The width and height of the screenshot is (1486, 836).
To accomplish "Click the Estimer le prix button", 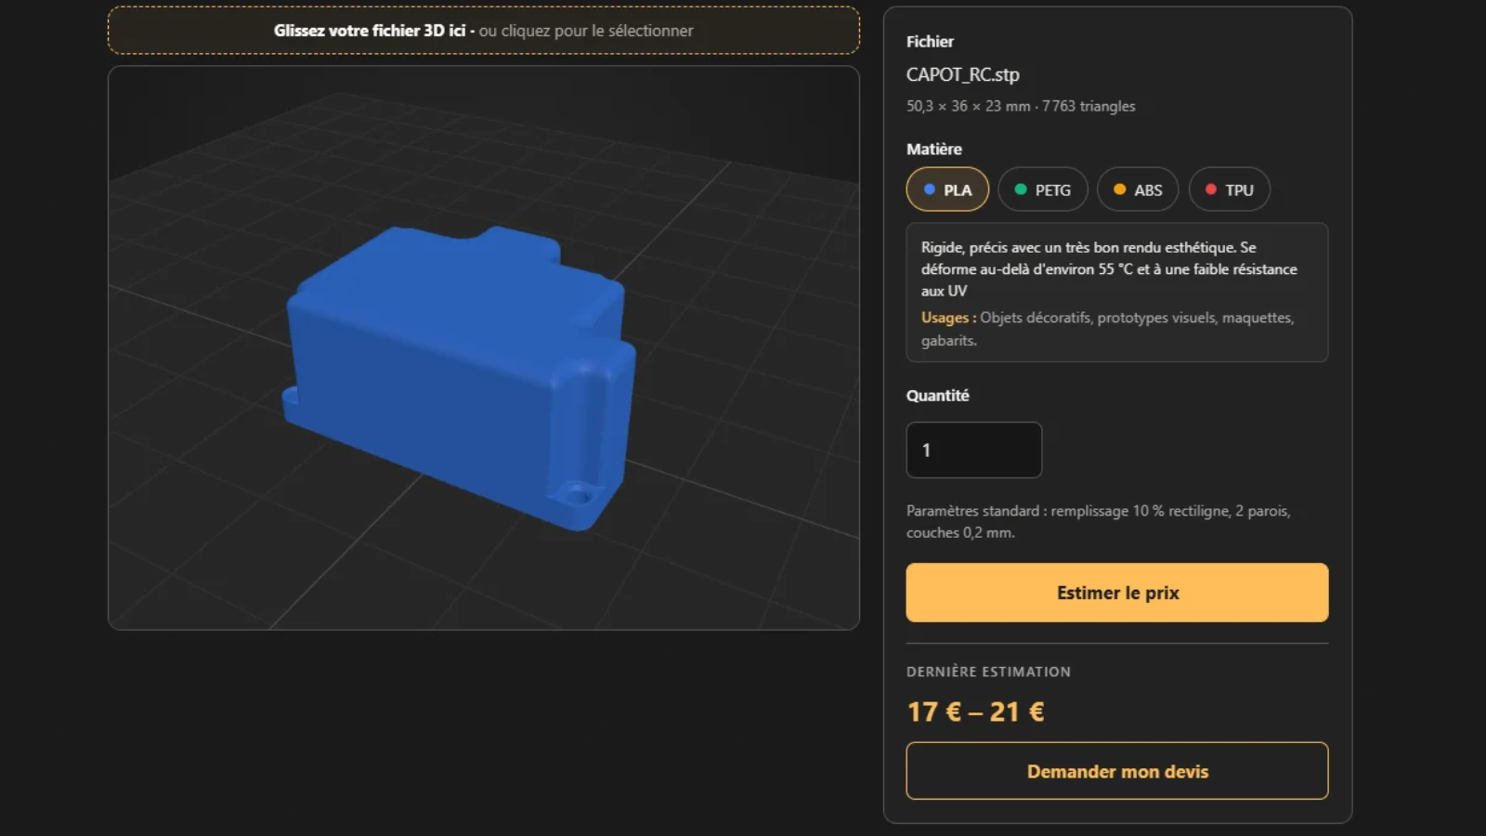I will pos(1117,593).
